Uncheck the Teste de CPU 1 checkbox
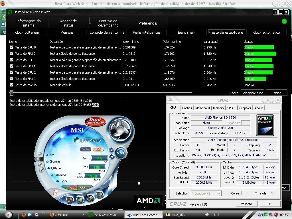Image resolution: width=292 pixels, height=219 pixels. coord(11,60)
